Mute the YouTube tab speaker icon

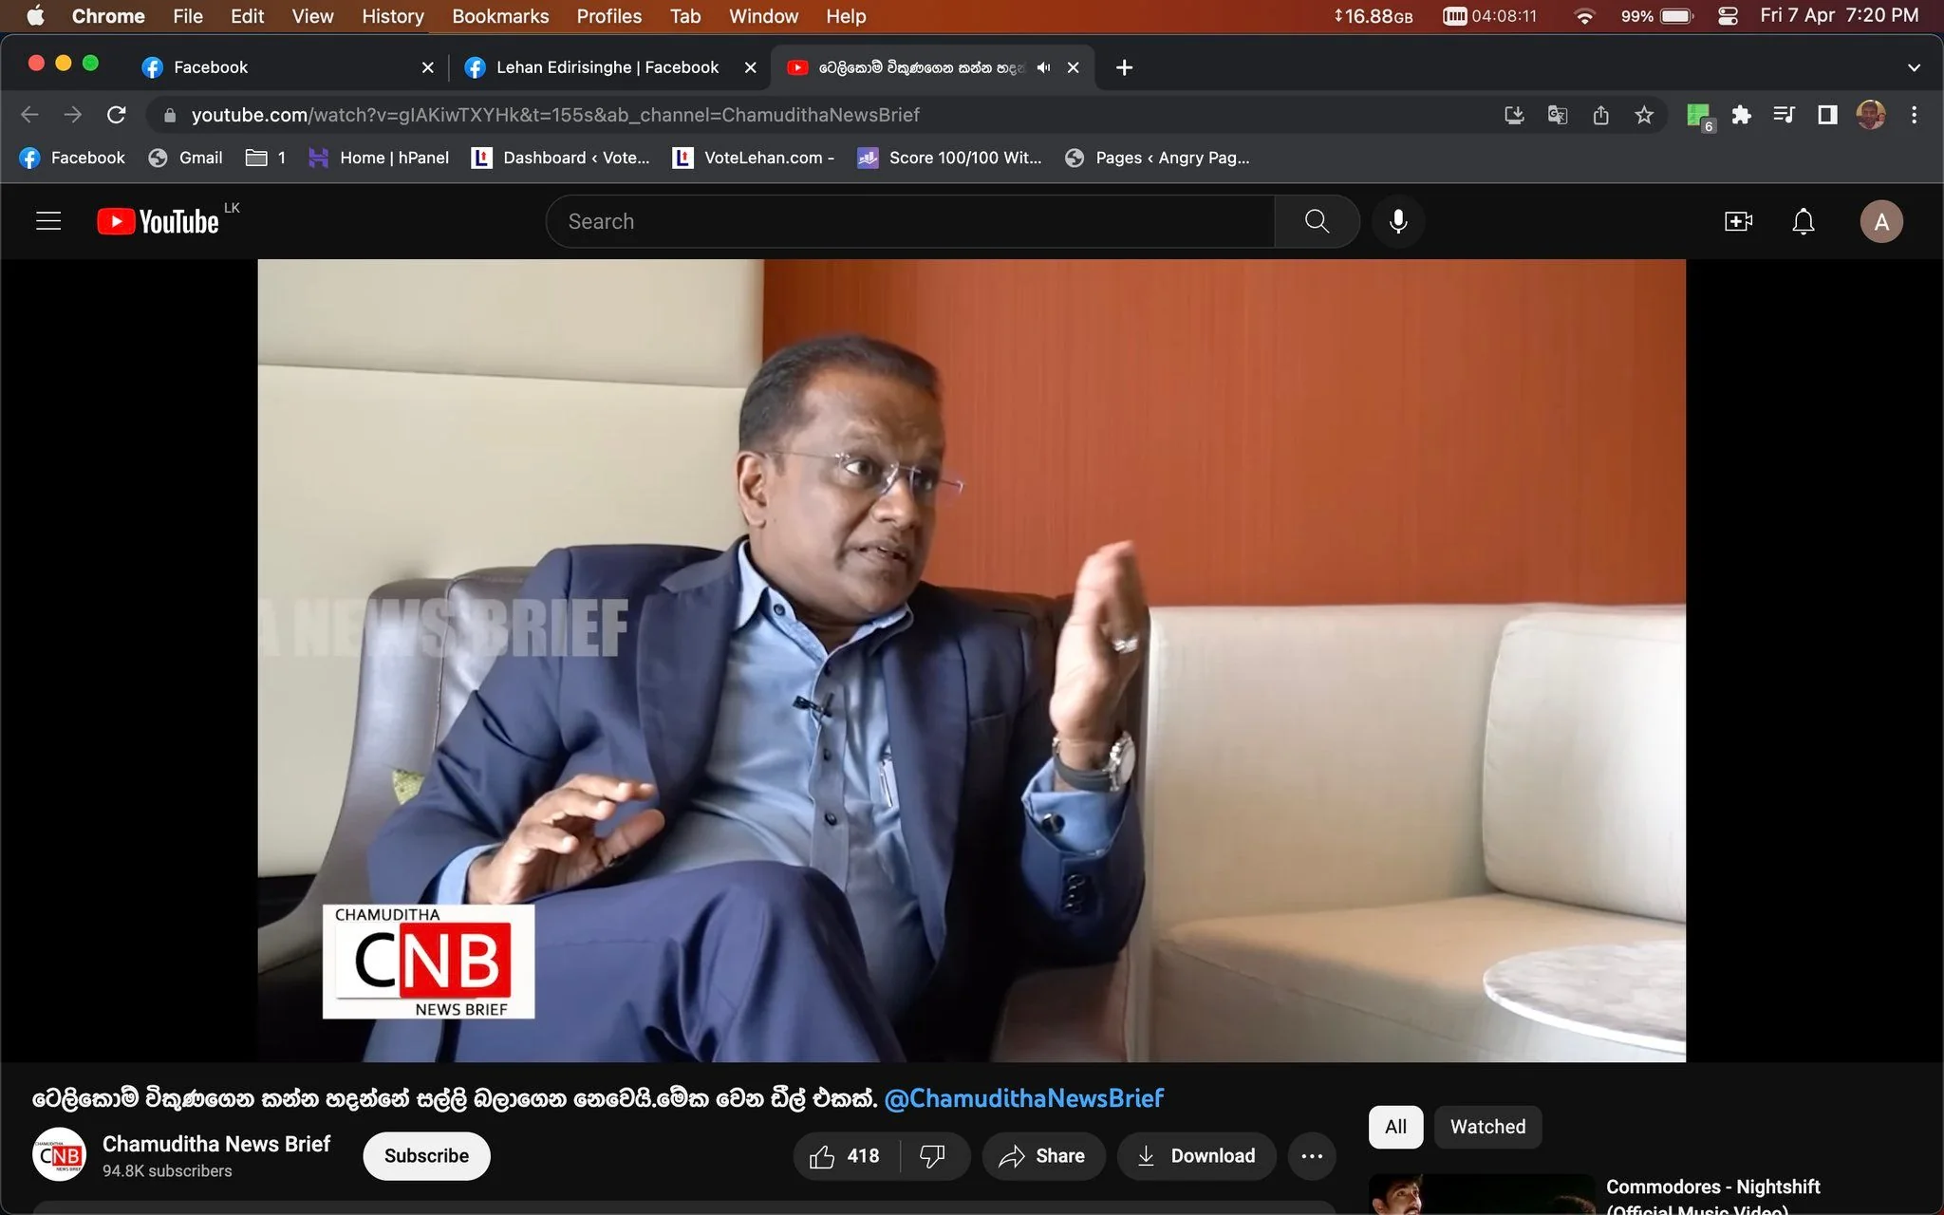[1043, 67]
